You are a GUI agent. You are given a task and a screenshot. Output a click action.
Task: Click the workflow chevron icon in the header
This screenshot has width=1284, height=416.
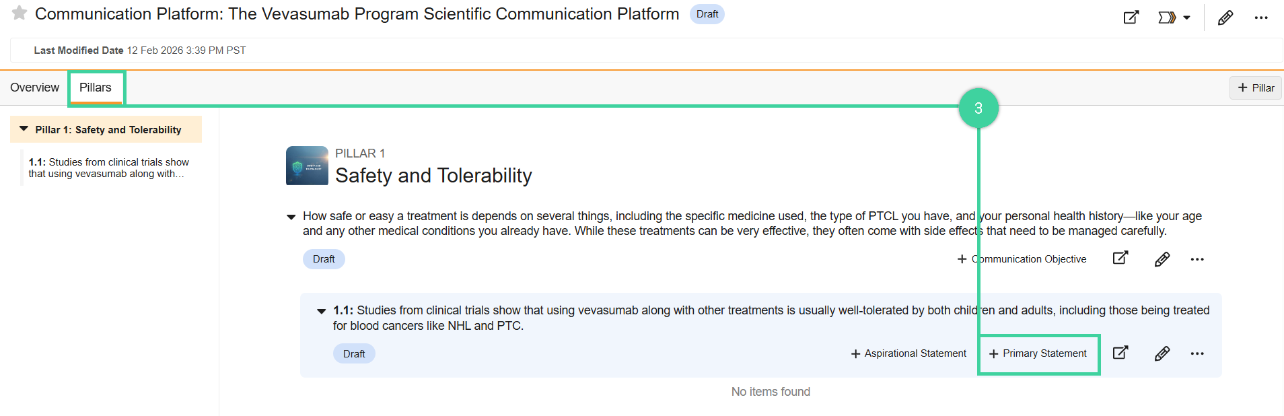pyautogui.click(x=1166, y=18)
